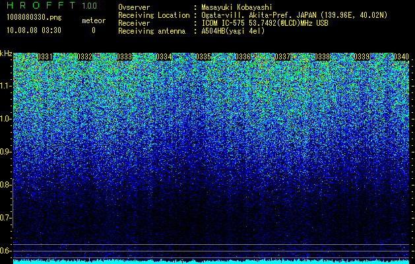Click the date stamp 10.08.08 03:30
The height and width of the screenshot is (264, 415).
pos(34,30)
